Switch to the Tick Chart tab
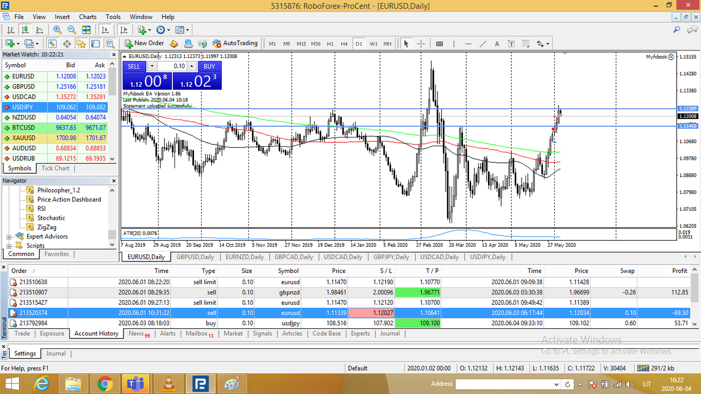Screen dimensions: 701x394 55,168
